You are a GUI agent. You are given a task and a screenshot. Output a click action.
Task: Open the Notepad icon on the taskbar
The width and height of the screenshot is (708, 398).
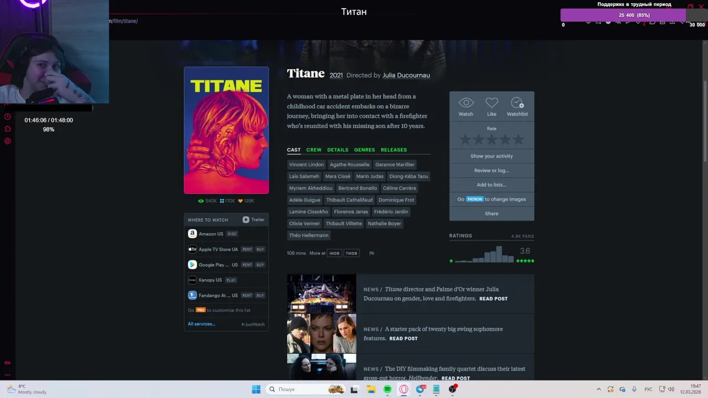[436, 389]
